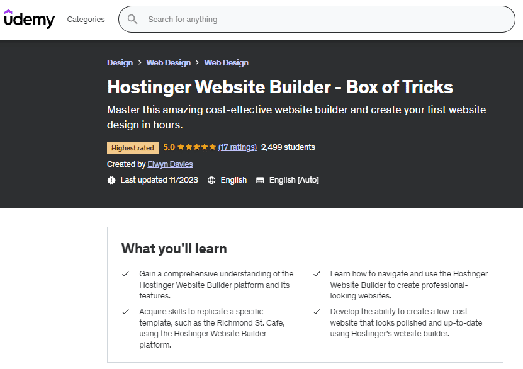Click 'Last updated 11/2023' text
523x369 pixels.
[x=159, y=180]
